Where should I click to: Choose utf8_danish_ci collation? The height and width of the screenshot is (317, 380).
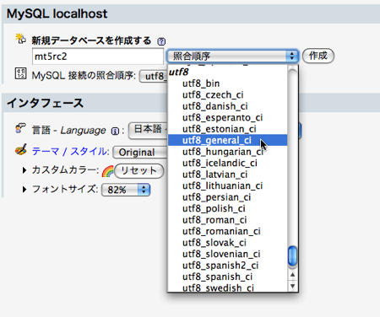[227, 106]
